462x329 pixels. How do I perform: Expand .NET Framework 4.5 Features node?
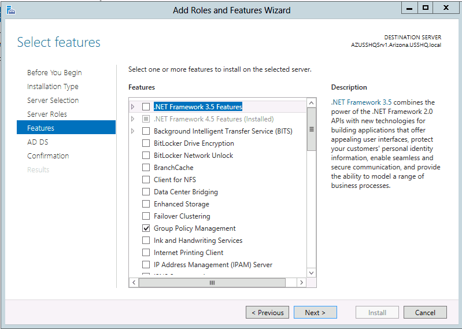(x=133, y=119)
